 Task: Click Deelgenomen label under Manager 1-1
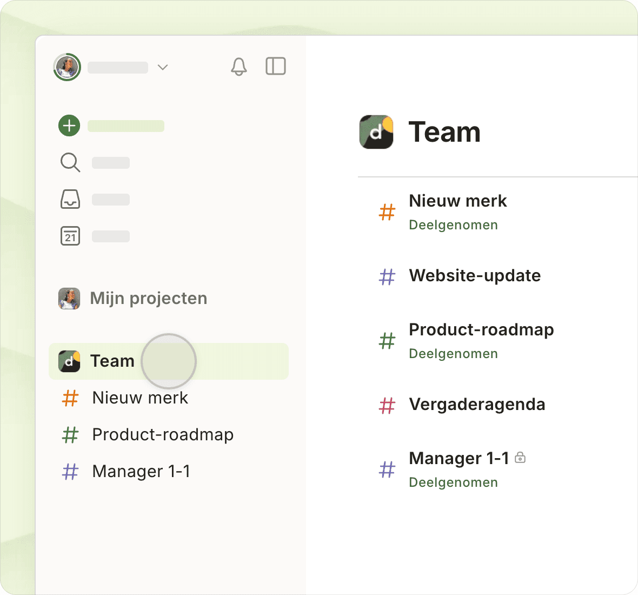point(453,482)
